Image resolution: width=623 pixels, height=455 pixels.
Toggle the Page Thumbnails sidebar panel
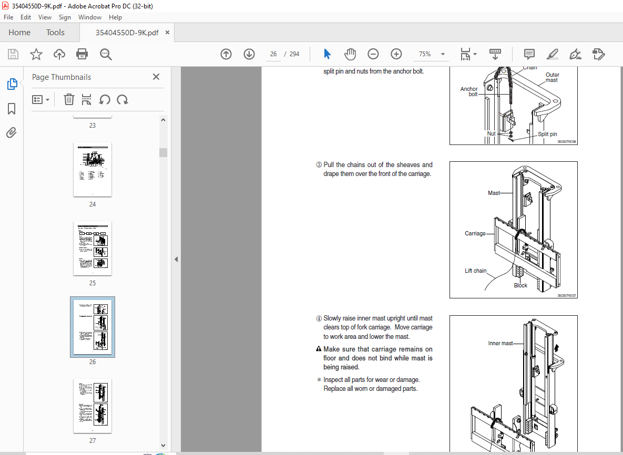[x=12, y=84]
